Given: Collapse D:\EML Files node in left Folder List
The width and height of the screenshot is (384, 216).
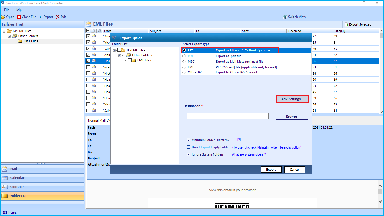Looking at the screenshot, I should pos(4,31).
